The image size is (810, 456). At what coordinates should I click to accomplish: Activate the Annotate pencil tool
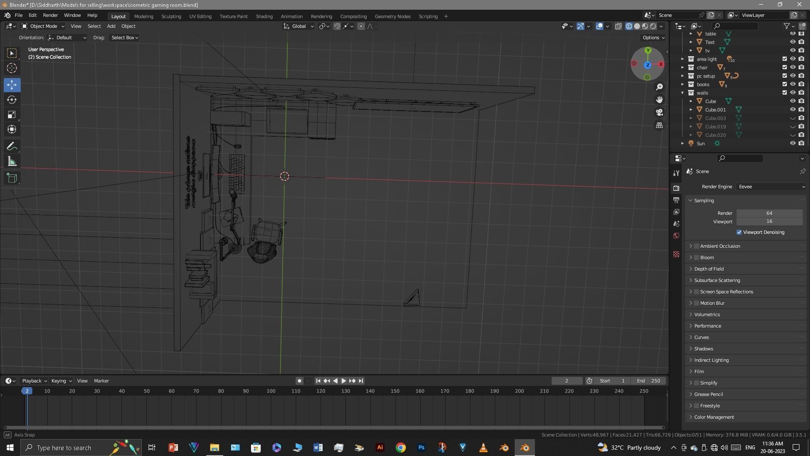coord(12,147)
